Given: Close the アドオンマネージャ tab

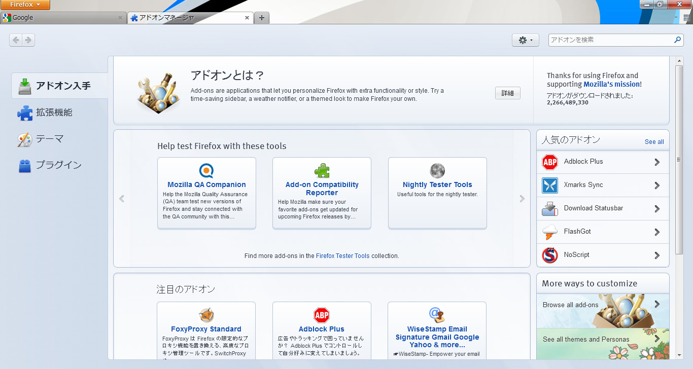Looking at the screenshot, I should 247,18.
